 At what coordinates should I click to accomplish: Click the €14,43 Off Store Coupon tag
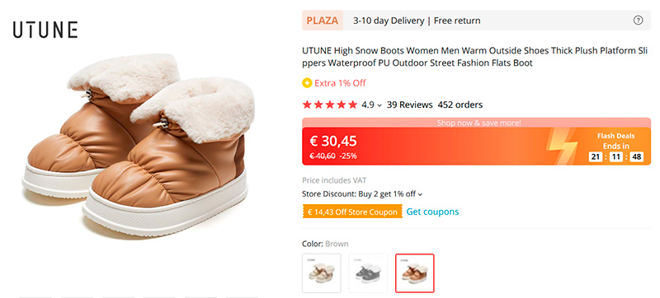[352, 212]
